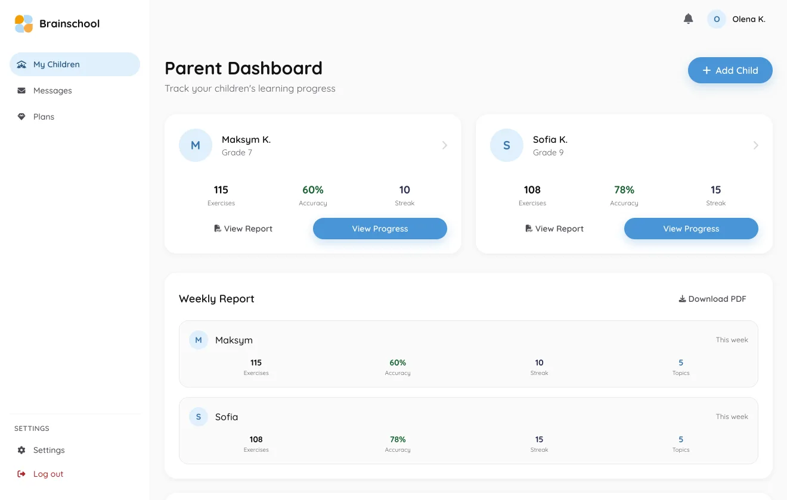This screenshot has height=500, width=787.
Task: Expand Maksym K. card chevron
Action: click(x=445, y=145)
